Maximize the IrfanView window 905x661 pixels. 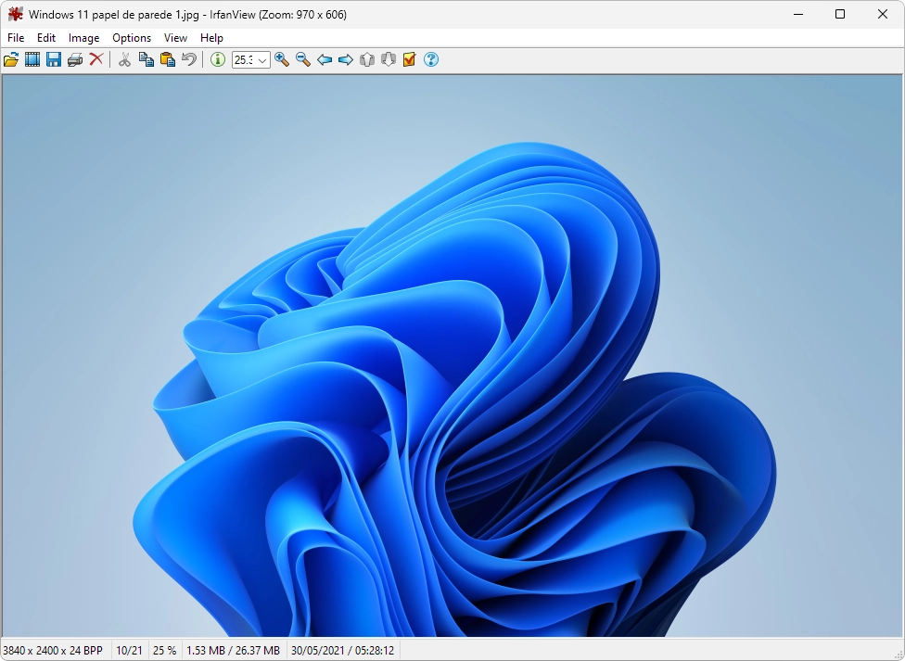pyautogui.click(x=840, y=15)
